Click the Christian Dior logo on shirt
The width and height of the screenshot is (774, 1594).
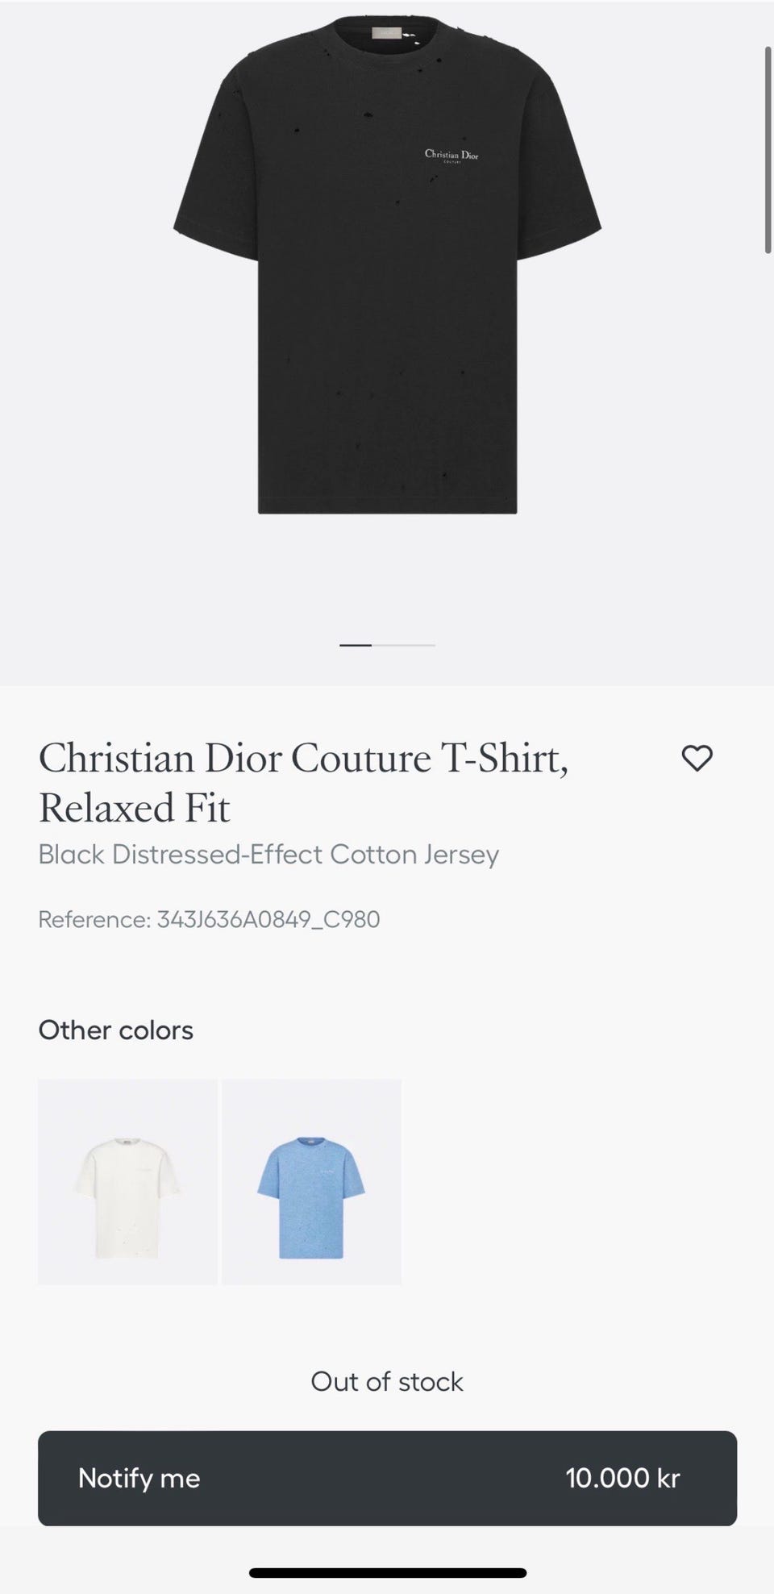(451, 155)
